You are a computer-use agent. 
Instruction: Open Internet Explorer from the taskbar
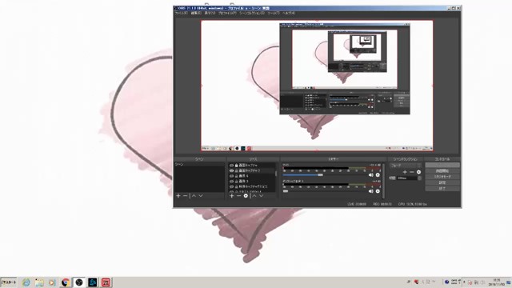coord(26,282)
